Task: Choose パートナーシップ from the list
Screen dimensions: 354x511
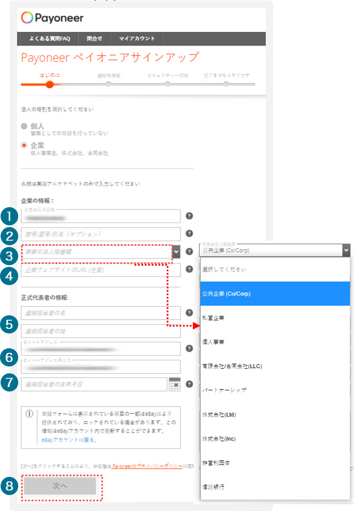Action: coord(275,390)
